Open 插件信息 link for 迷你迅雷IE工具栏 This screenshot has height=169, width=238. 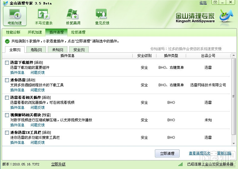pos(17,142)
